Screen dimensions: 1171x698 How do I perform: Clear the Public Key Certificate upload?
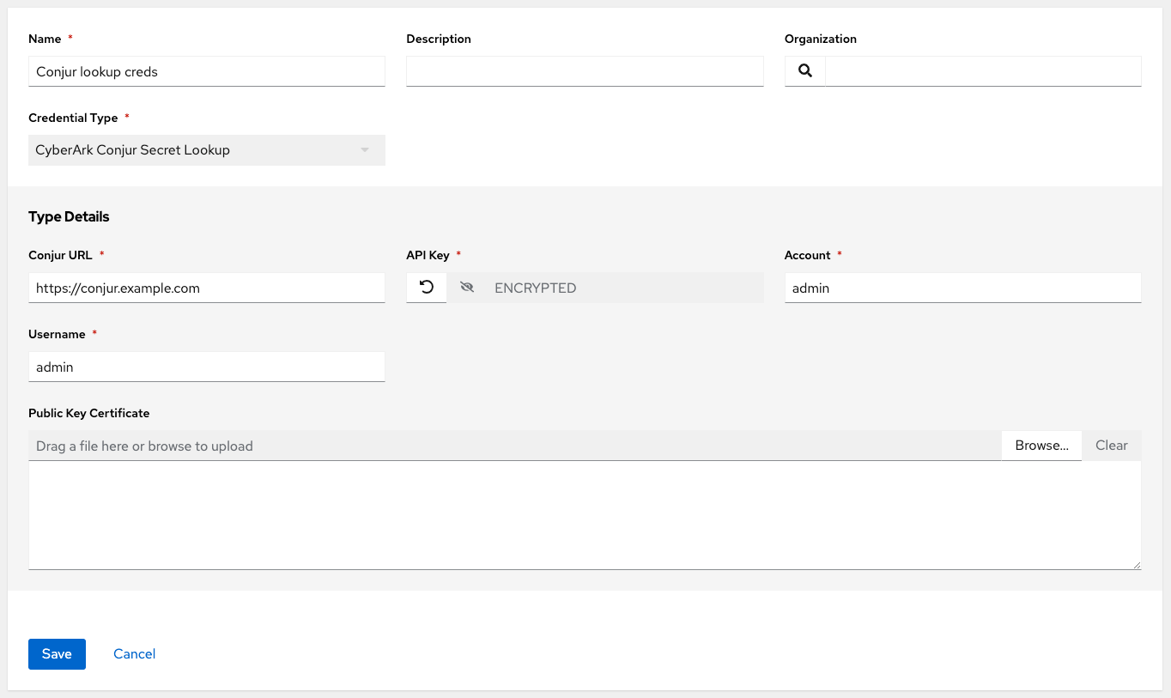(1111, 445)
